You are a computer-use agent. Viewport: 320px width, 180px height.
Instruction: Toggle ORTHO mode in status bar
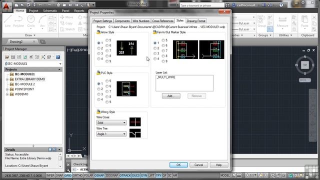click(78, 175)
